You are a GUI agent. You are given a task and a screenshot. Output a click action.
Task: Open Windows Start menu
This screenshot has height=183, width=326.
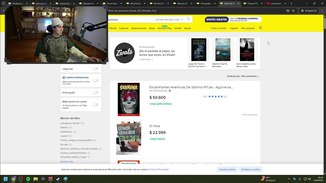(6, 179)
